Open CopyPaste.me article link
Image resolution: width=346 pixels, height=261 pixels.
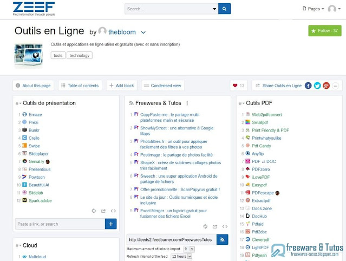(x=170, y=118)
